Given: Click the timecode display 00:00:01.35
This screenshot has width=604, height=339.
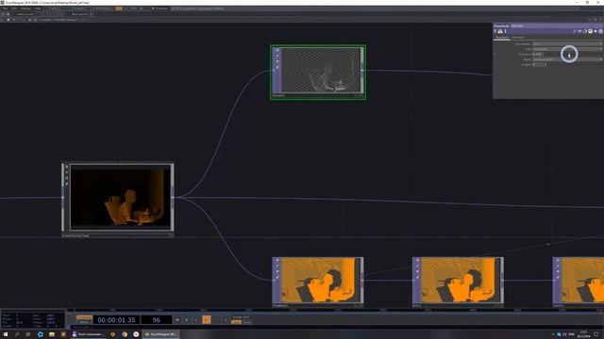Looking at the screenshot, I should 116,320.
